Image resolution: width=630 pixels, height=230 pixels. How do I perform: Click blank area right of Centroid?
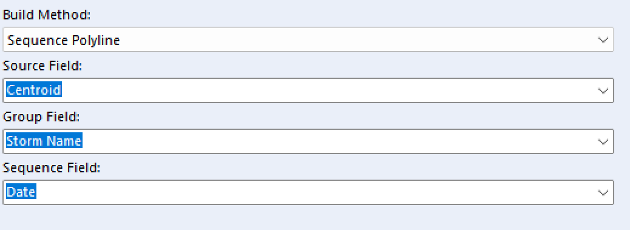tap(328, 90)
